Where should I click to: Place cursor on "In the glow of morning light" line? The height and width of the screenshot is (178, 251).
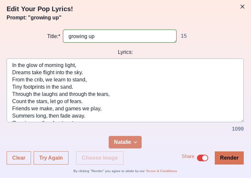(44, 65)
